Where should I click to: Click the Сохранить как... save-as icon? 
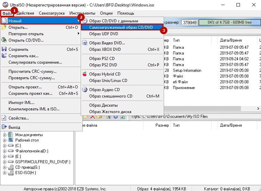click(4, 56)
